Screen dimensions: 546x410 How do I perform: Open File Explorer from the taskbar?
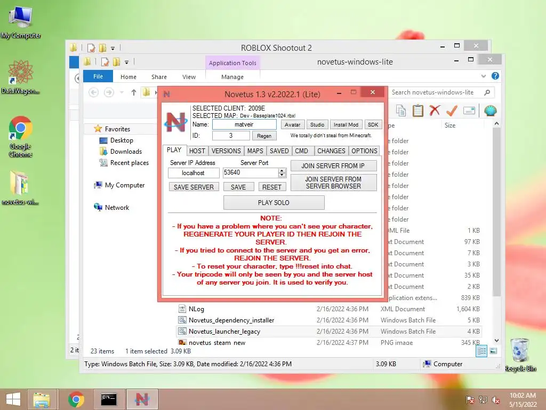tap(42, 399)
